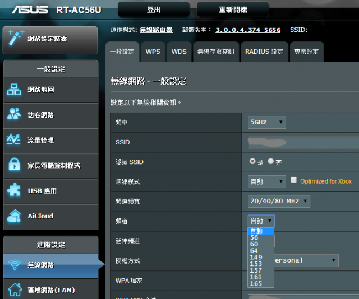Click the 登出 logout button

(x=154, y=10)
